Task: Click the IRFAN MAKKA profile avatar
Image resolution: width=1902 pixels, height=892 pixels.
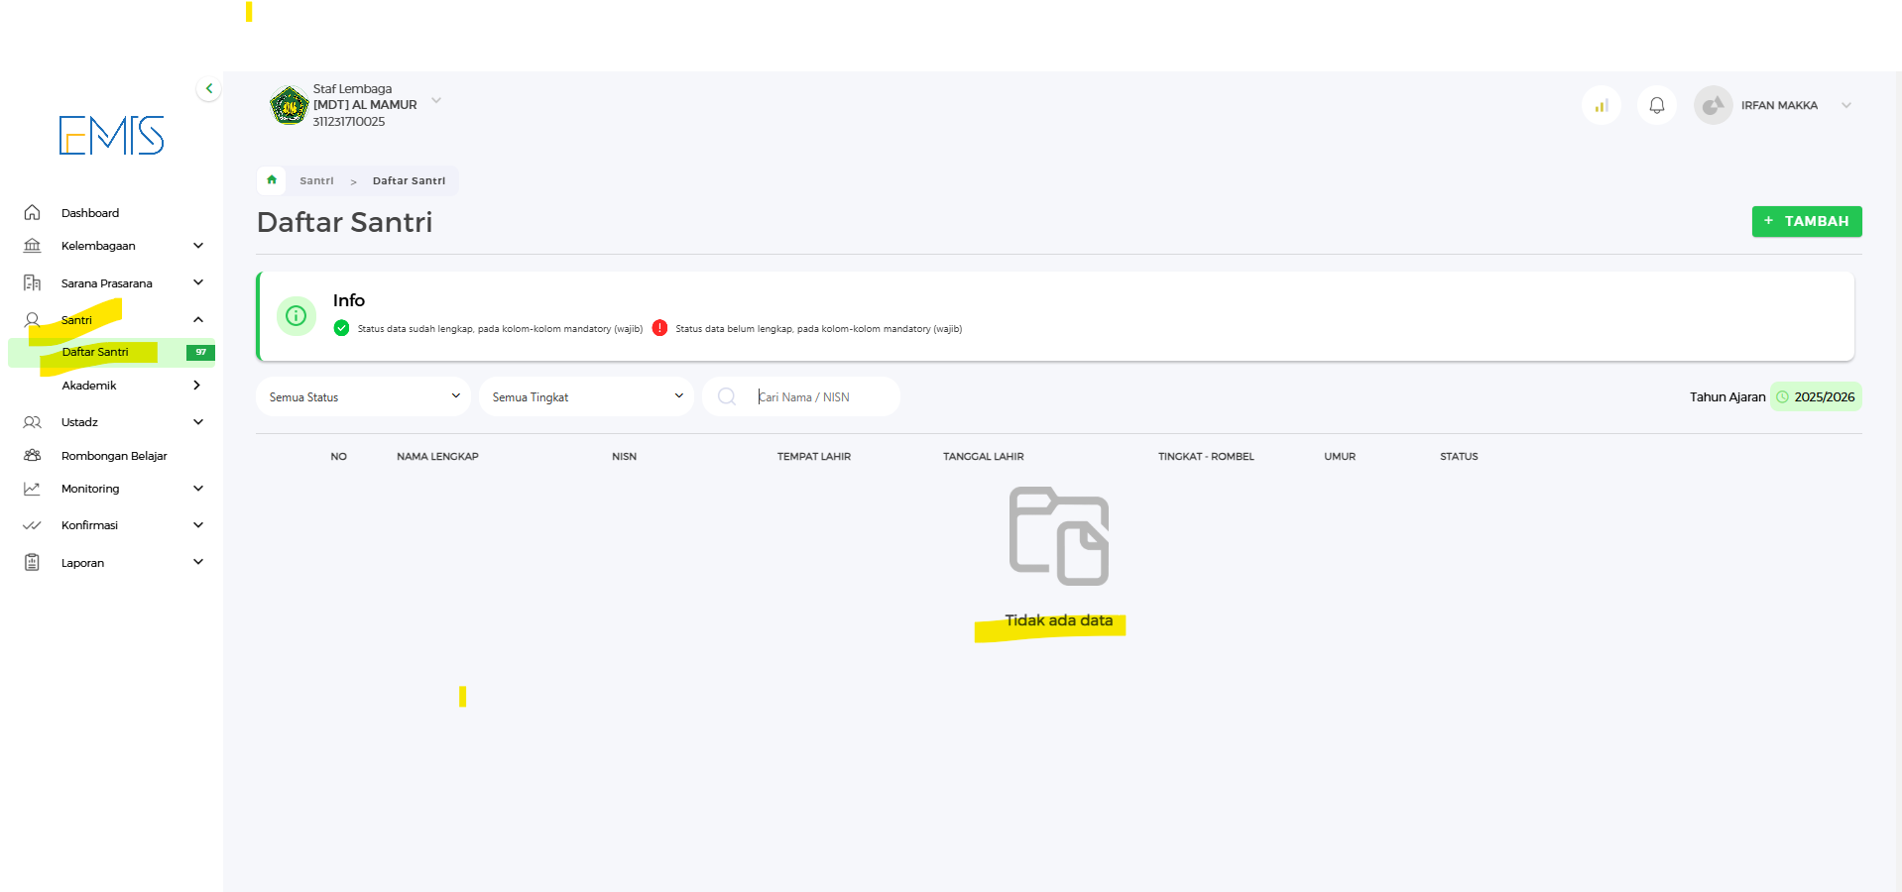Action: [x=1713, y=105]
